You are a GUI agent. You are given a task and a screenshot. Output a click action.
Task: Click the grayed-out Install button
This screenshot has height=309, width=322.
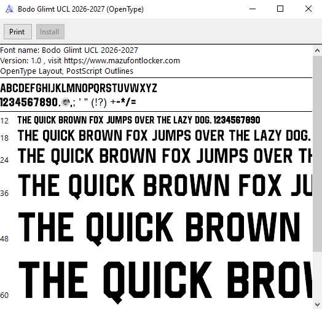point(50,31)
